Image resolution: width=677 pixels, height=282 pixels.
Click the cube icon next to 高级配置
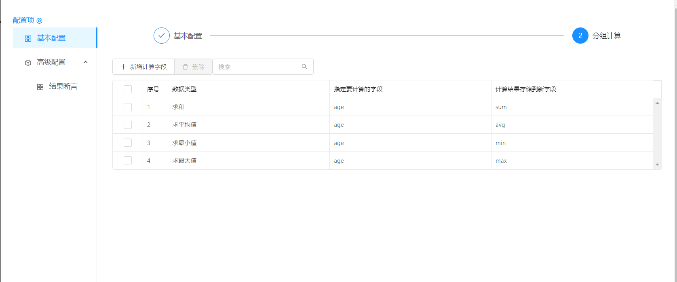(28, 63)
